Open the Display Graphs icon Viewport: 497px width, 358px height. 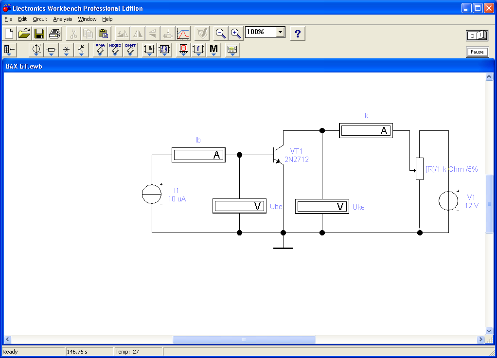pos(183,34)
